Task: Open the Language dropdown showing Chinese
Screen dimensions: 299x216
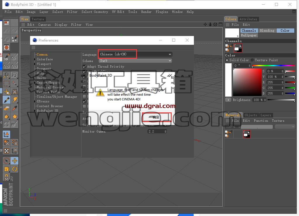Action: point(135,54)
